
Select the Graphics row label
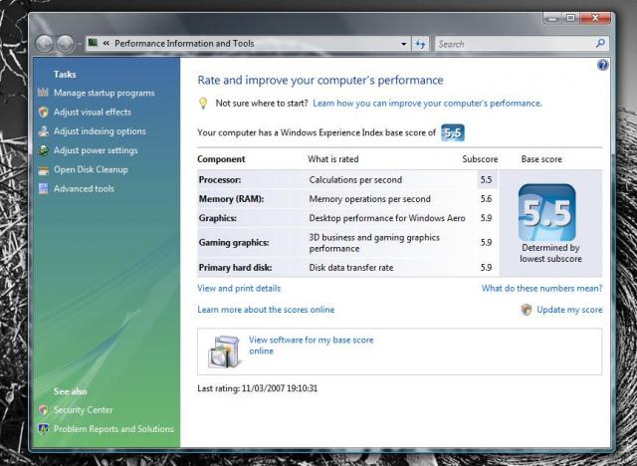(x=218, y=218)
